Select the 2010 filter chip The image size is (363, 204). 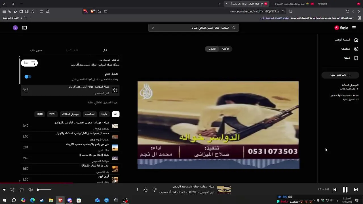(40, 114)
